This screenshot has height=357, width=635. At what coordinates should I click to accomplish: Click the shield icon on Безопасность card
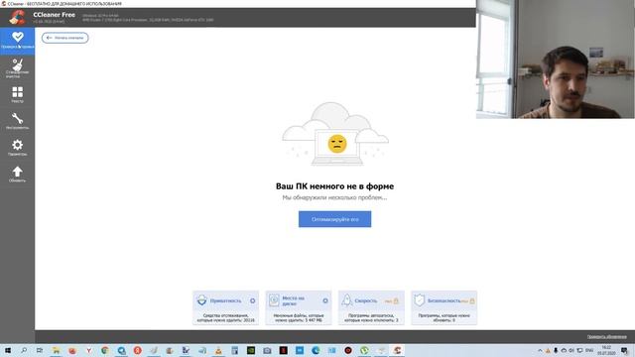click(x=420, y=300)
